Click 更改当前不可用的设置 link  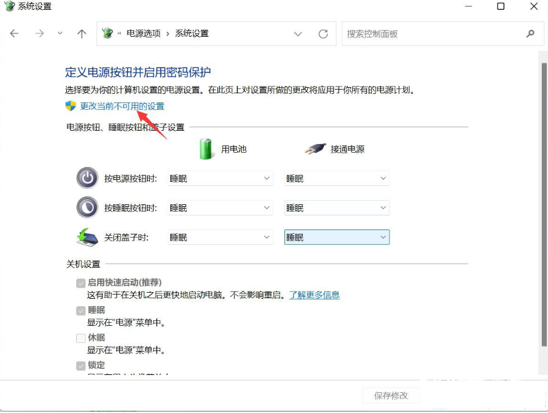coord(122,106)
